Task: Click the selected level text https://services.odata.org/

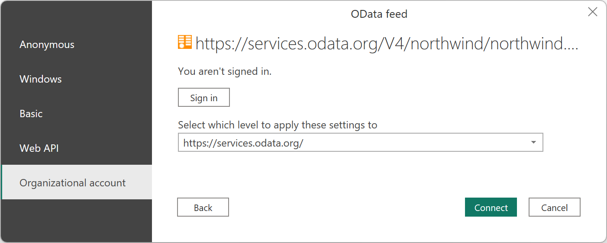Action: [x=243, y=143]
